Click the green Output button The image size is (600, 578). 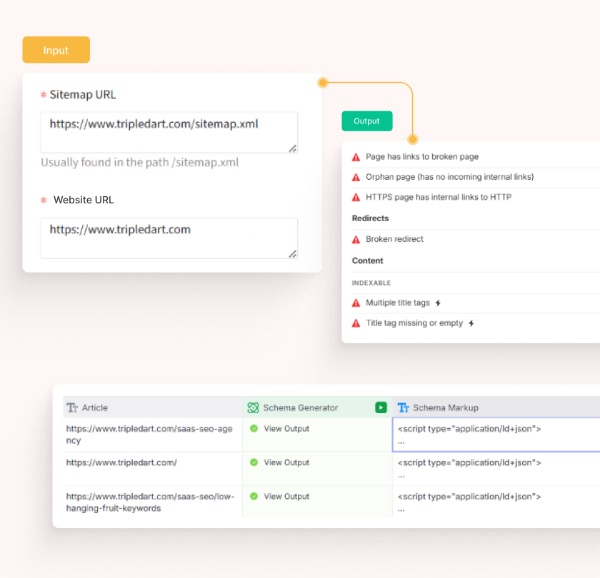tap(367, 121)
